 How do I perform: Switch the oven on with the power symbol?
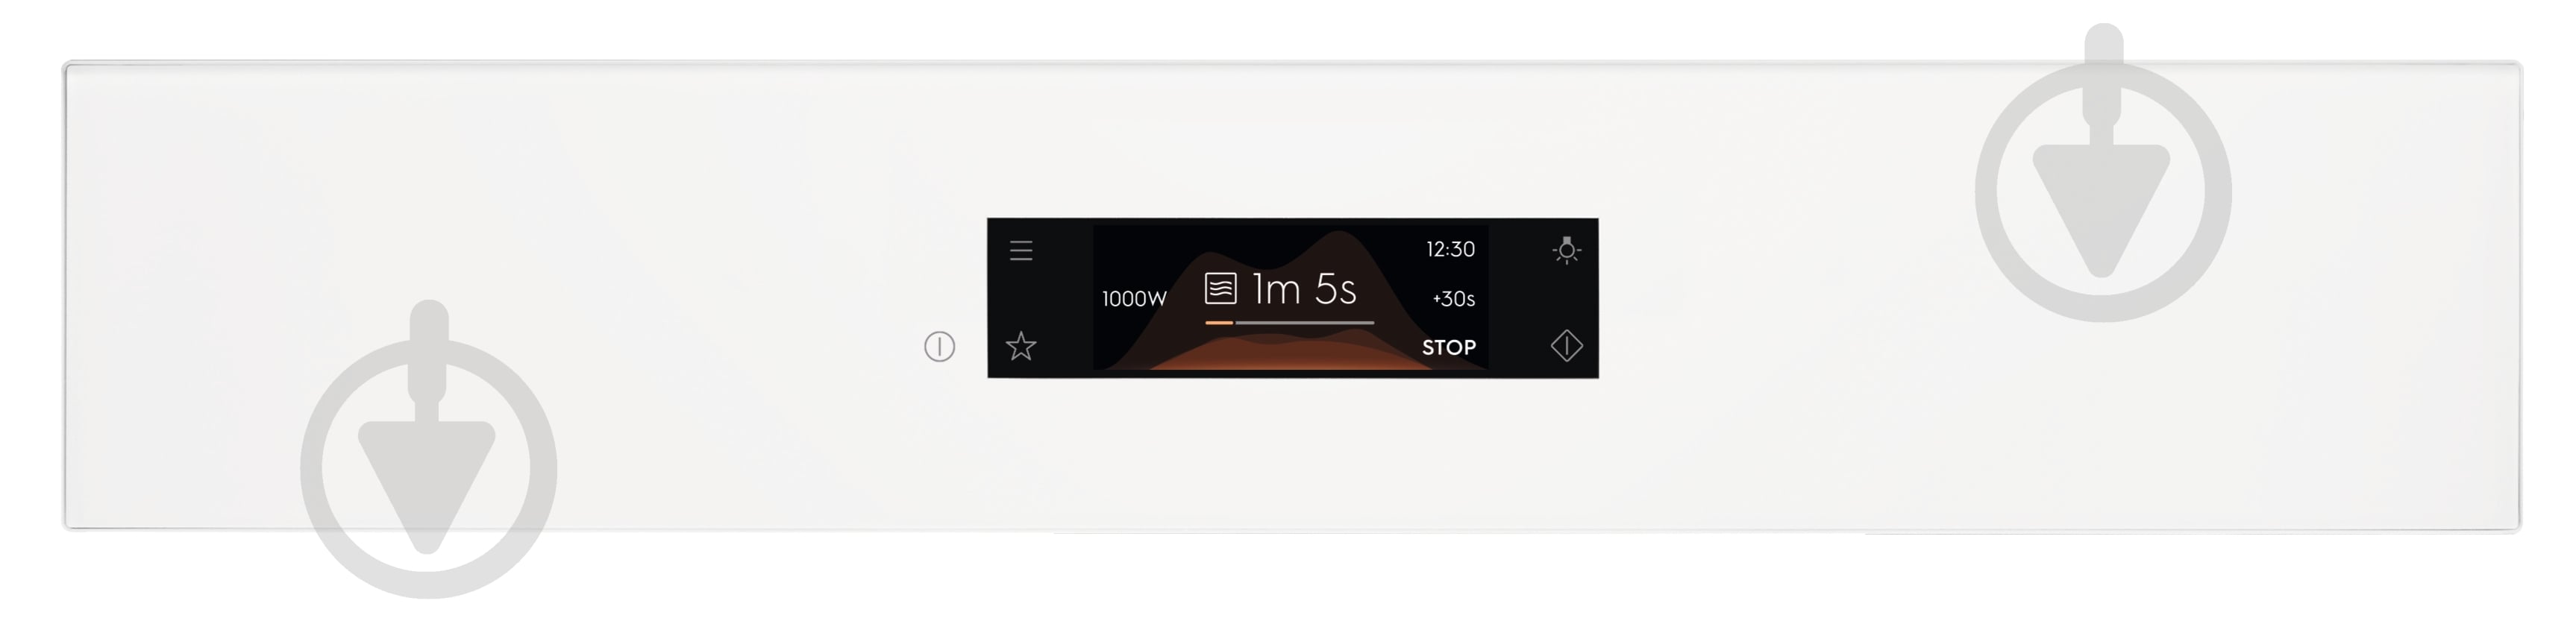(x=939, y=347)
